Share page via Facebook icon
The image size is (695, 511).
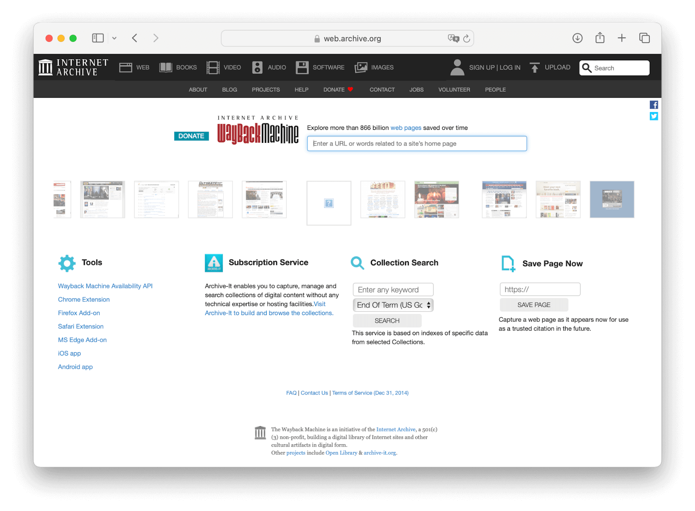click(x=654, y=105)
